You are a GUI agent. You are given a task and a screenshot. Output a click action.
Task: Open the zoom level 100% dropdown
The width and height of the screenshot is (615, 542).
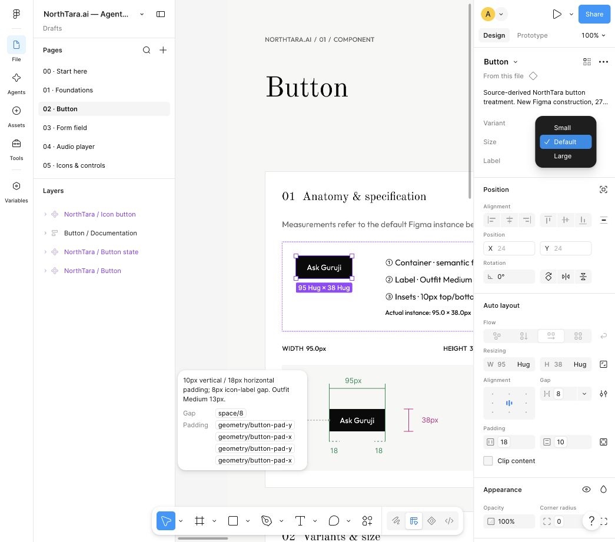(x=593, y=35)
